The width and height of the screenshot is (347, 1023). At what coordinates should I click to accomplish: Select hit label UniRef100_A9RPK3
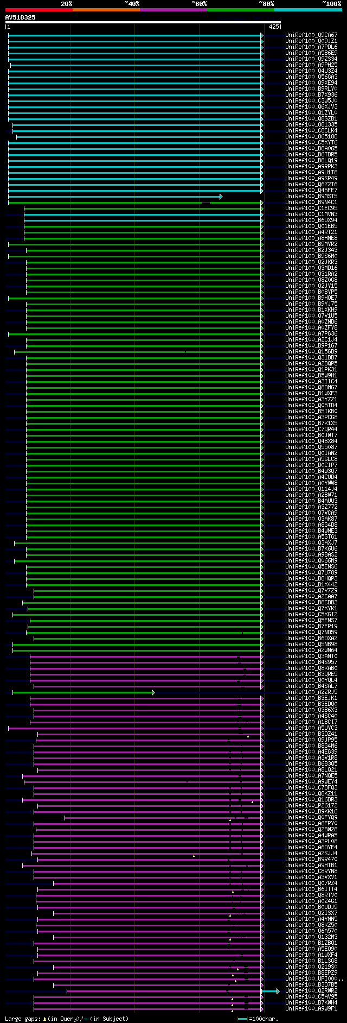tap(311, 167)
